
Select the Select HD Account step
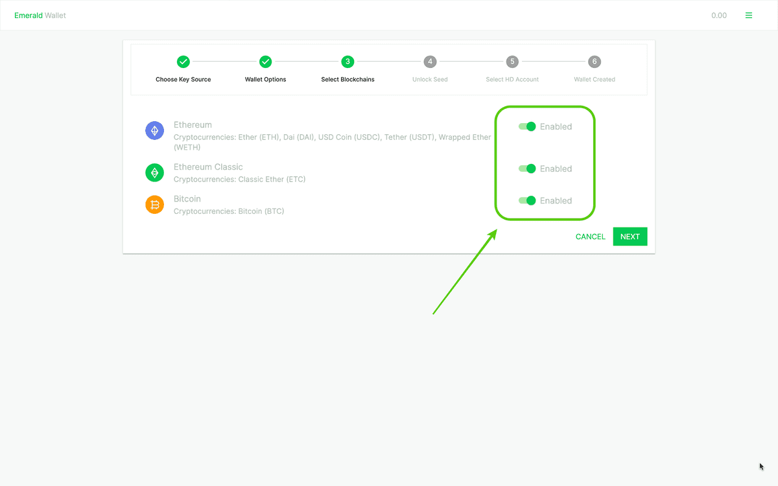pos(512,62)
